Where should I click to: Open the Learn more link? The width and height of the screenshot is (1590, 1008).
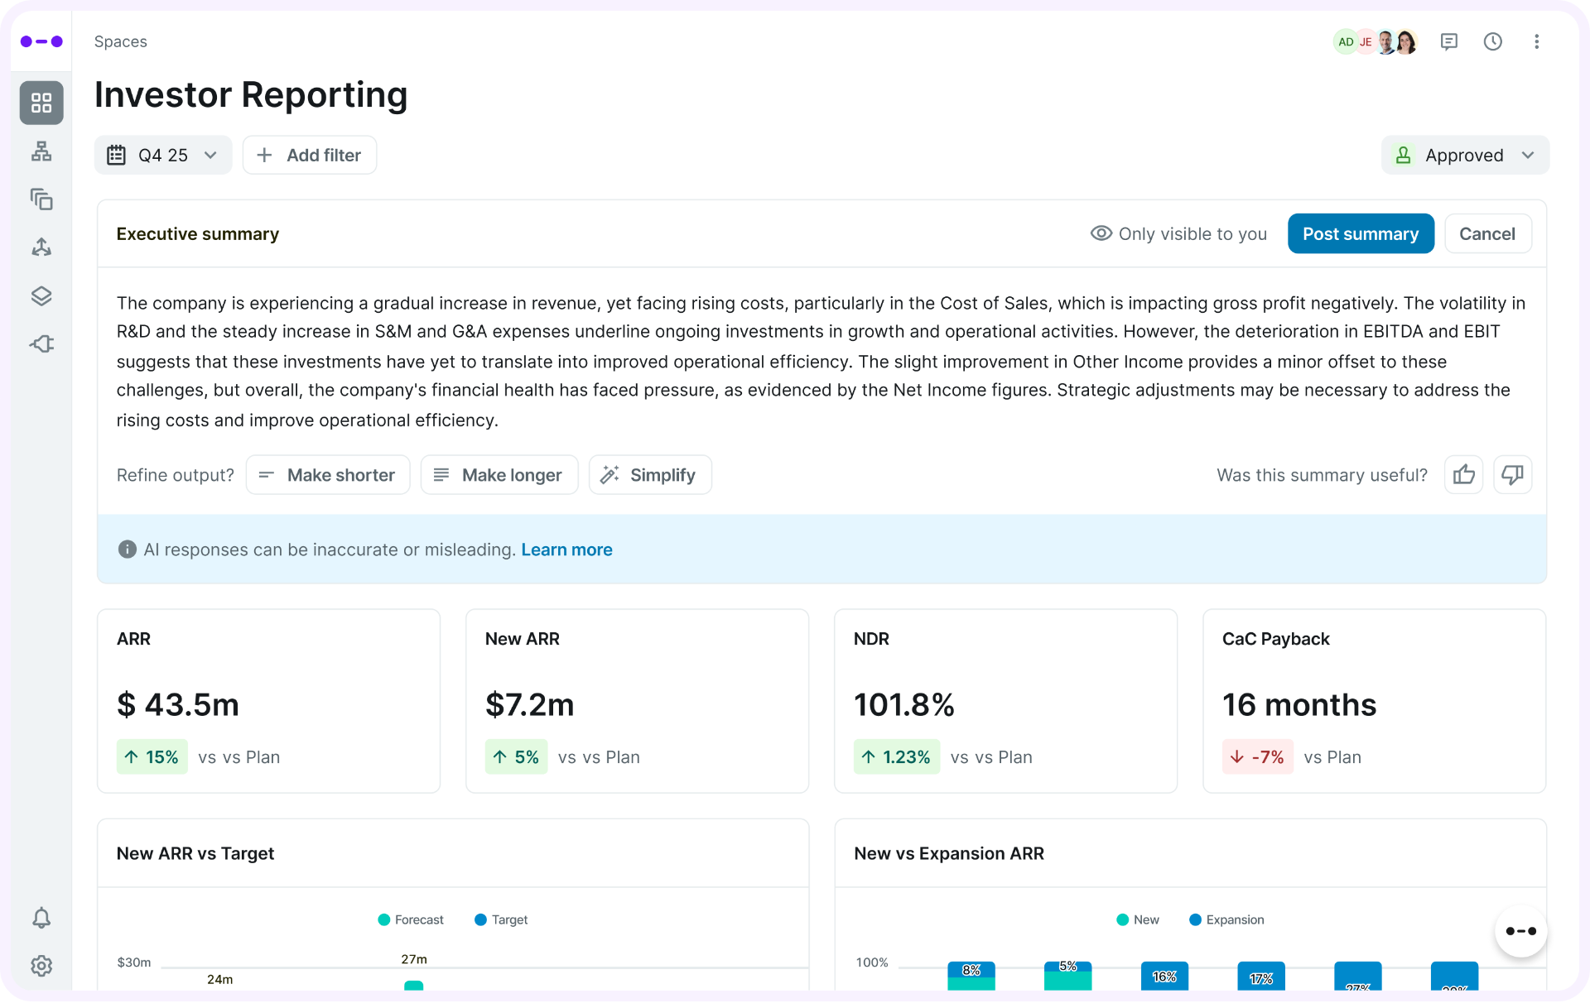[x=566, y=550]
